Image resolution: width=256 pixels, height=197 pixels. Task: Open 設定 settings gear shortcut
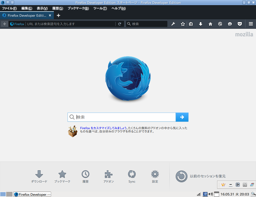tap(155, 176)
